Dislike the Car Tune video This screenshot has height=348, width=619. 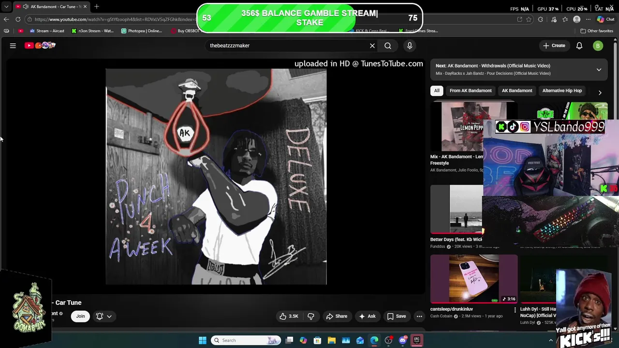click(x=311, y=316)
